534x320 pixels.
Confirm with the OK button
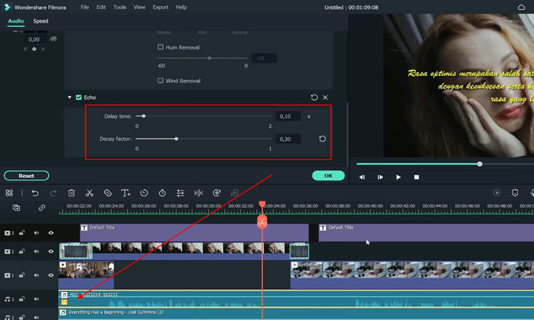[x=328, y=175]
